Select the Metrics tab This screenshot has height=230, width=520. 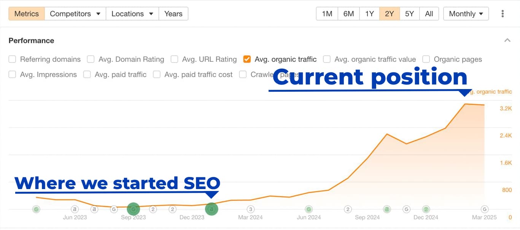coord(27,14)
